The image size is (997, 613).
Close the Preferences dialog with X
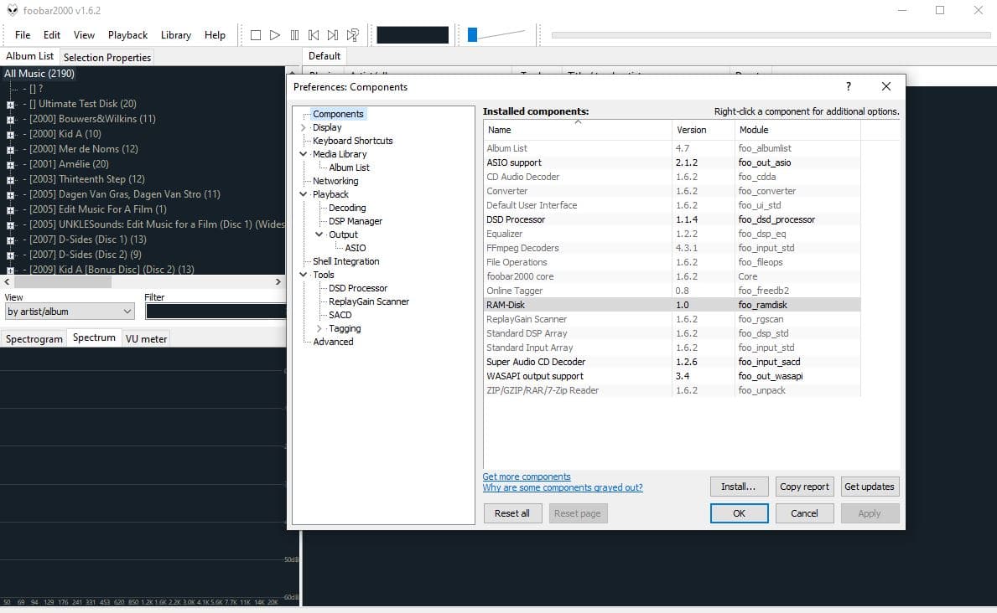(x=885, y=86)
